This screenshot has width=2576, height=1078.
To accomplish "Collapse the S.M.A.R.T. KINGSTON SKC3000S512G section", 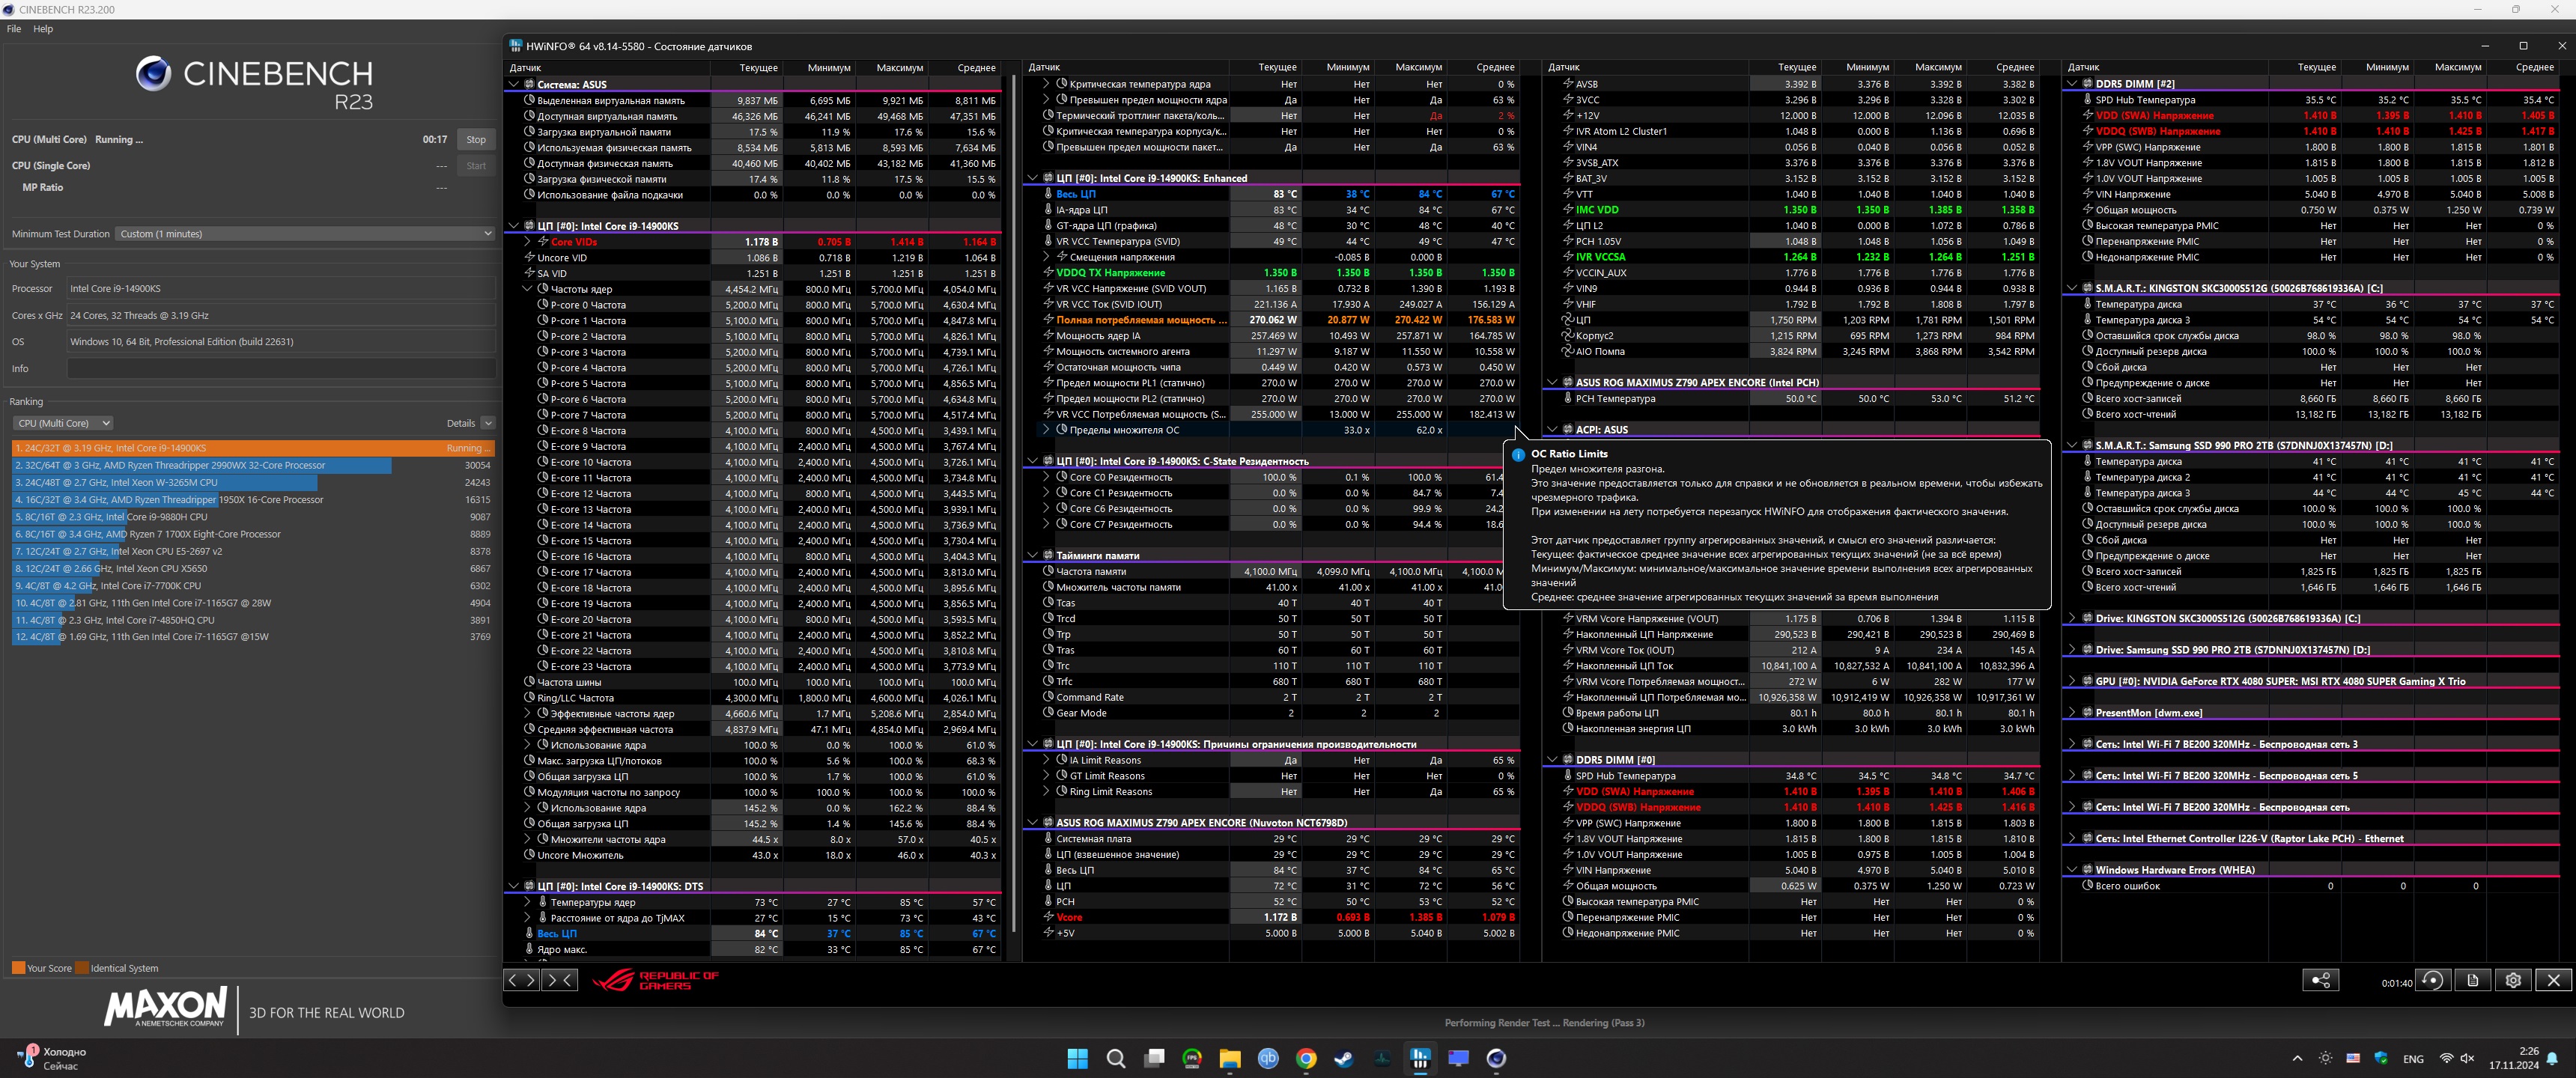I will (2072, 288).
